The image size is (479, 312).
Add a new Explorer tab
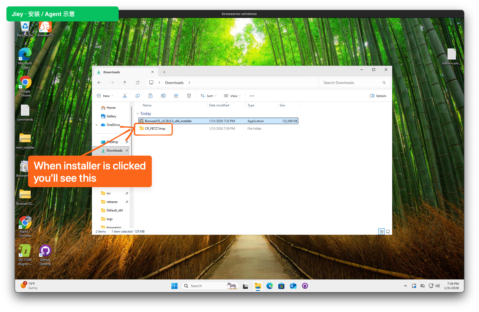click(x=164, y=72)
